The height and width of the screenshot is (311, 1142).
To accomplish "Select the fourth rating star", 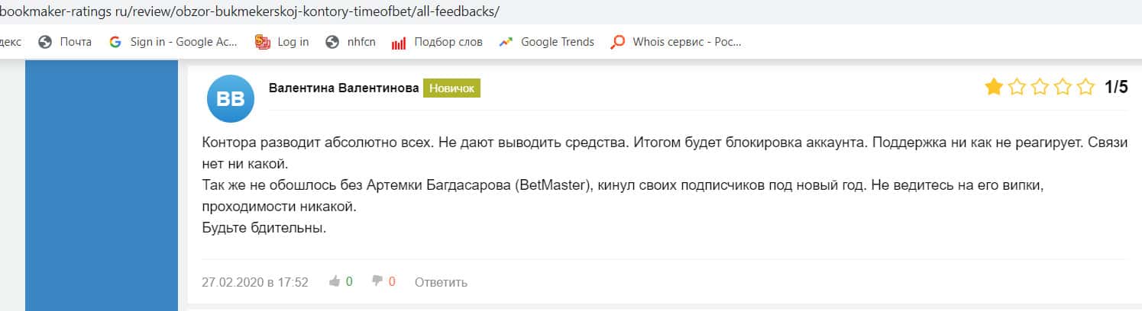I will pyautogui.click(x=1063, y=88).
